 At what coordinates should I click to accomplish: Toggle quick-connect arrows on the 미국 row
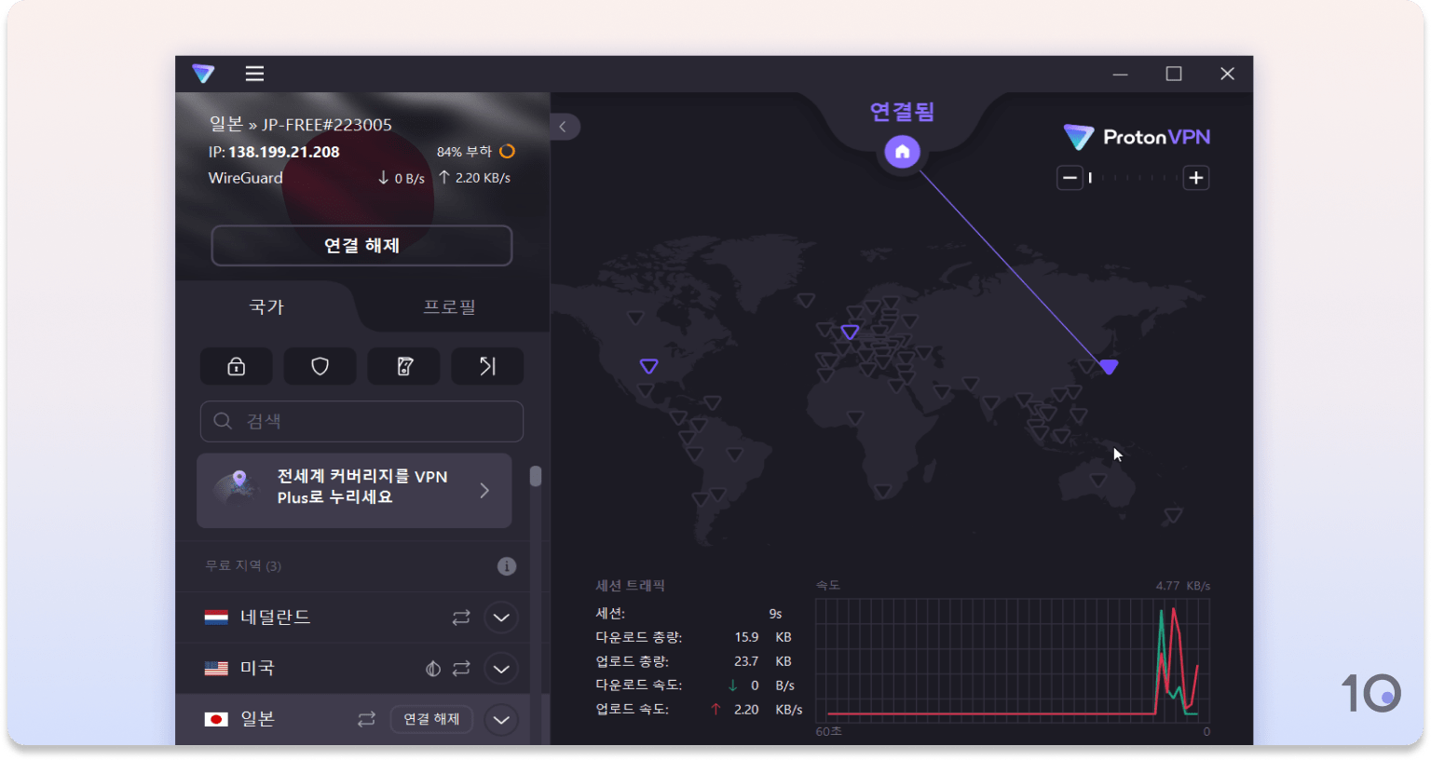460,668
